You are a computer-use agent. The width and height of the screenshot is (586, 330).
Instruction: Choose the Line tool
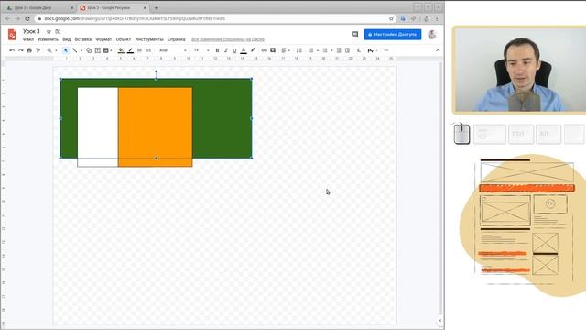[75, 50]
